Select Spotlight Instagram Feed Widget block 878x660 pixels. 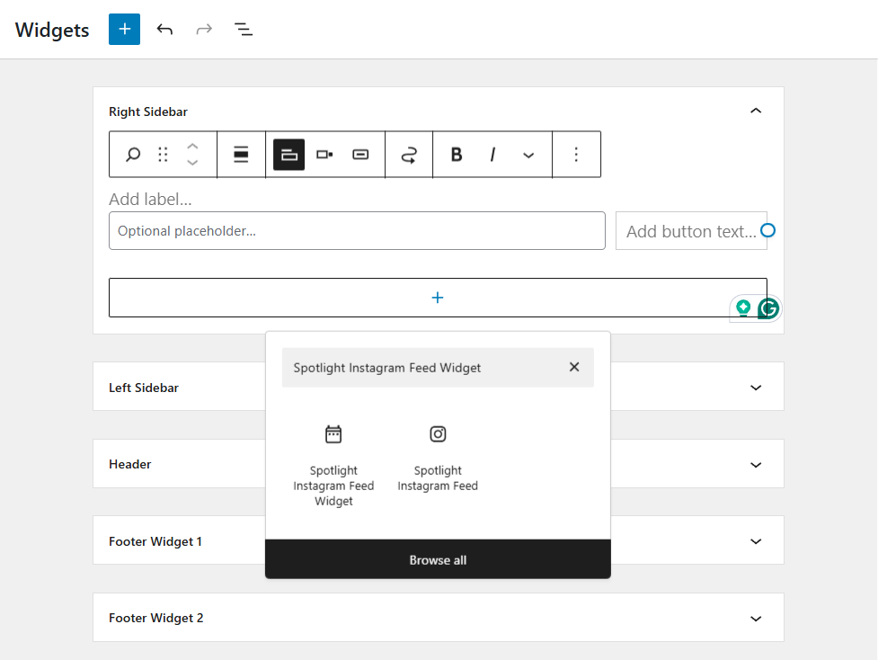(333, 466)
